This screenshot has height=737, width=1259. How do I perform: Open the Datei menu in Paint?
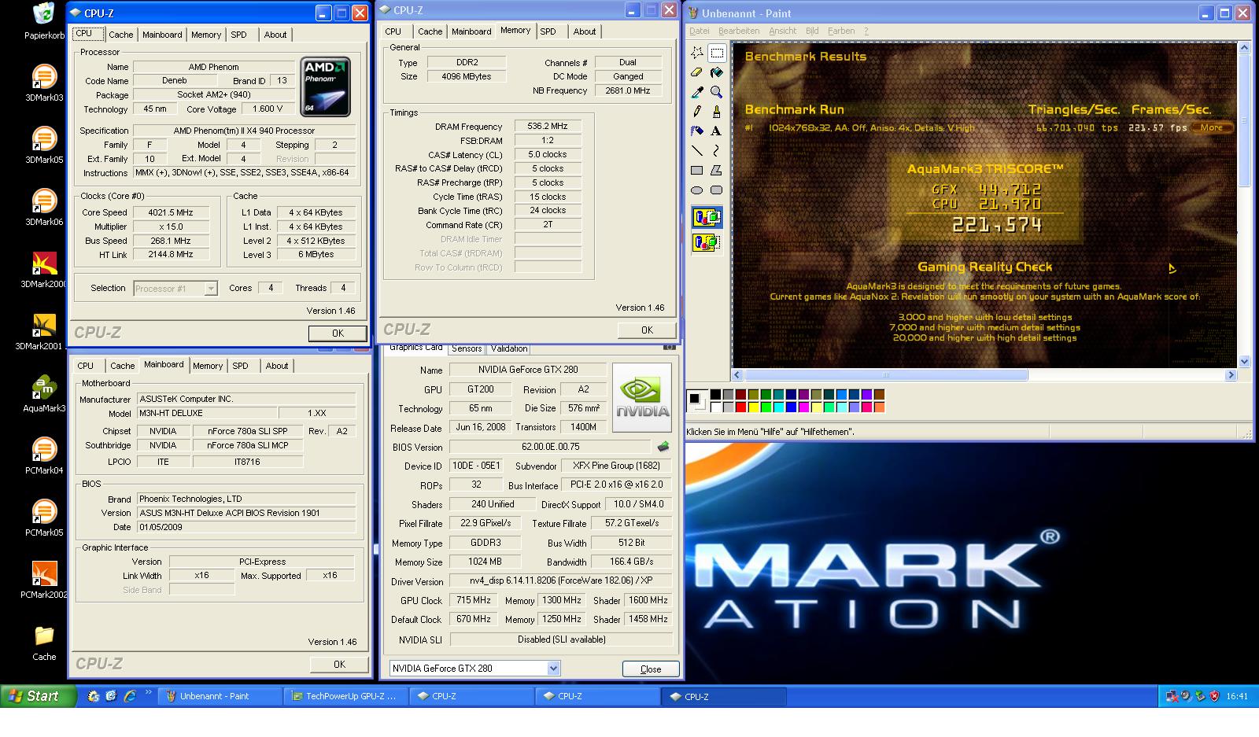click(699, 31)
